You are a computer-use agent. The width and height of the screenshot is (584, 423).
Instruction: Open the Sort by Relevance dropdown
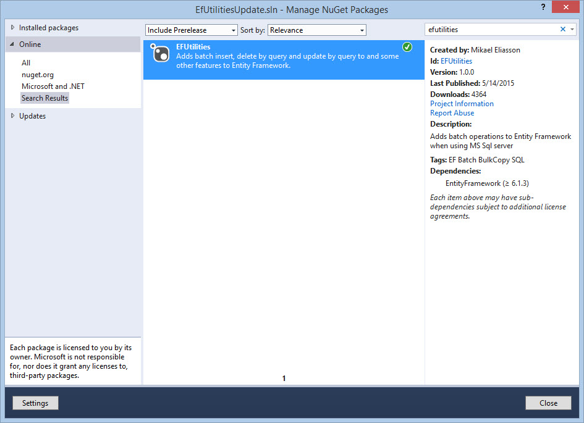[317, 30]
